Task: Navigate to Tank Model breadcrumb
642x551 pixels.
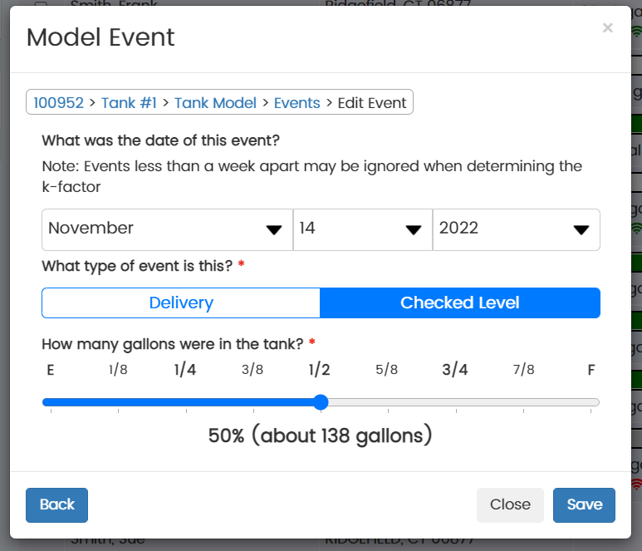Action: pos(215,103)
